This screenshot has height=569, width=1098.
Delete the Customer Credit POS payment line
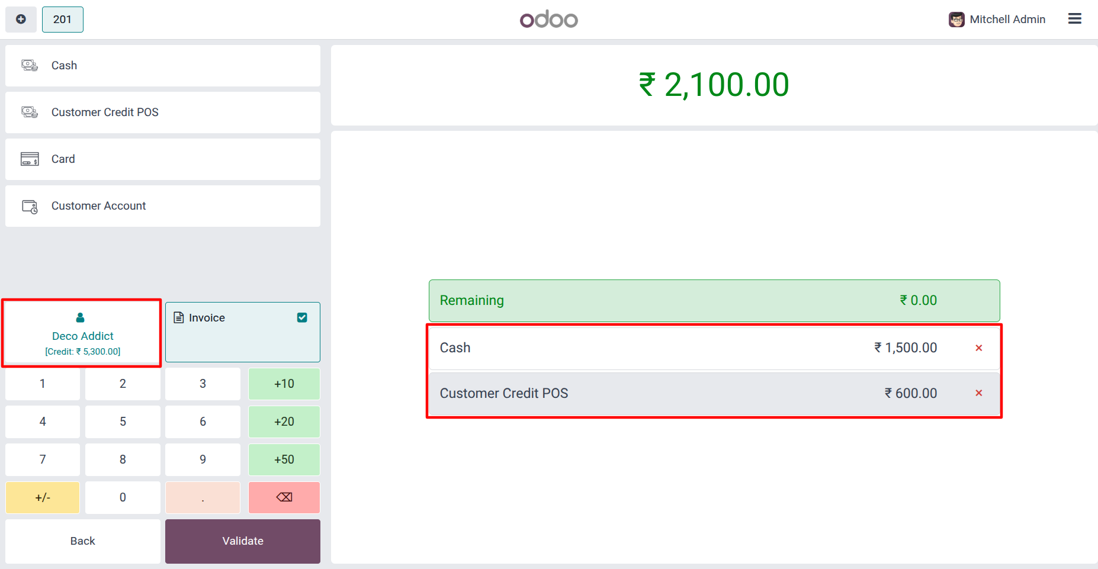point(979,393)
